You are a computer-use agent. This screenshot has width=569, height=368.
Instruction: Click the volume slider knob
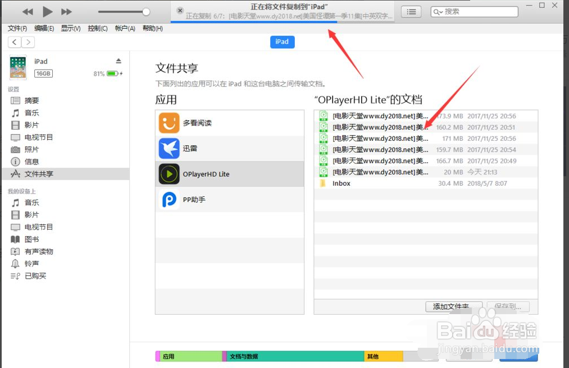pos(146,12)
